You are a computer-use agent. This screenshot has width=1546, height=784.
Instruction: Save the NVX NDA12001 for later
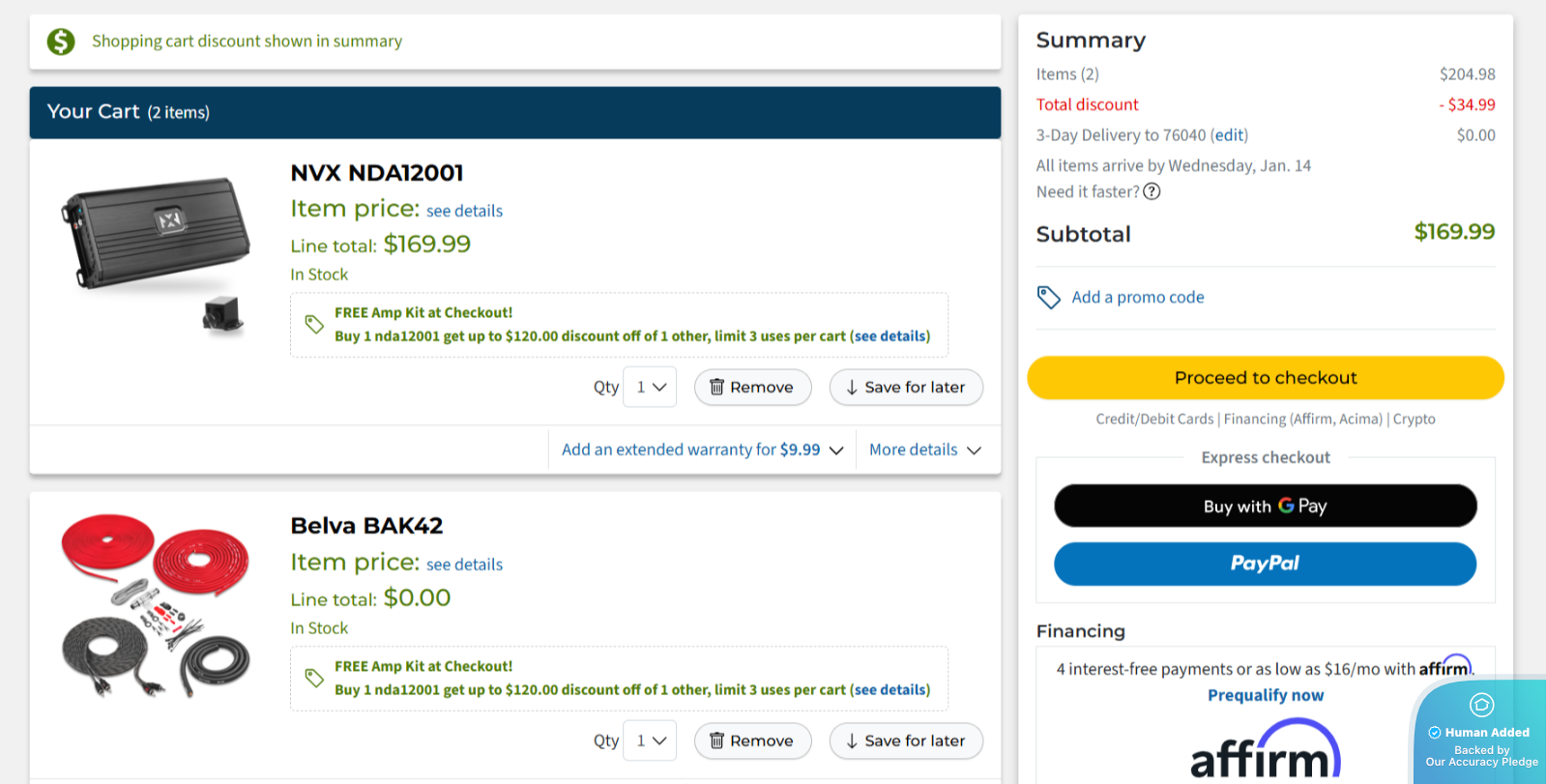tap(906, 387)
